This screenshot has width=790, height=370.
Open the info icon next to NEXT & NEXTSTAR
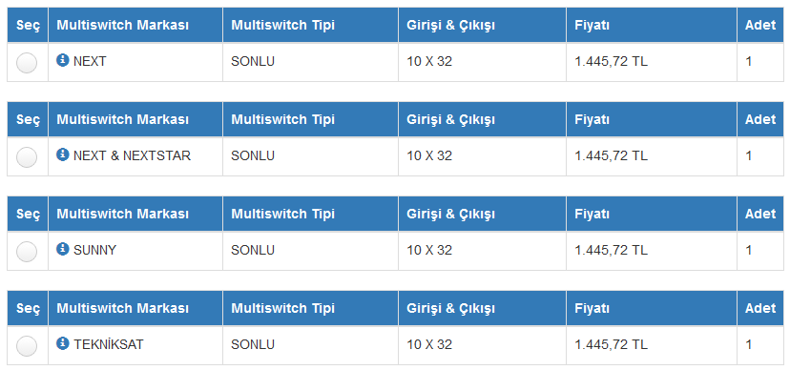click(x=62, y=154)
